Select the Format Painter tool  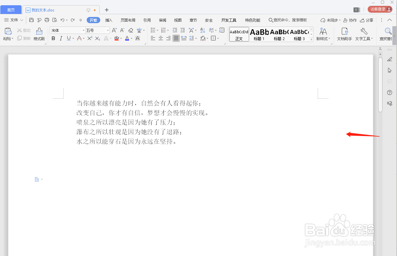[39, 34]
